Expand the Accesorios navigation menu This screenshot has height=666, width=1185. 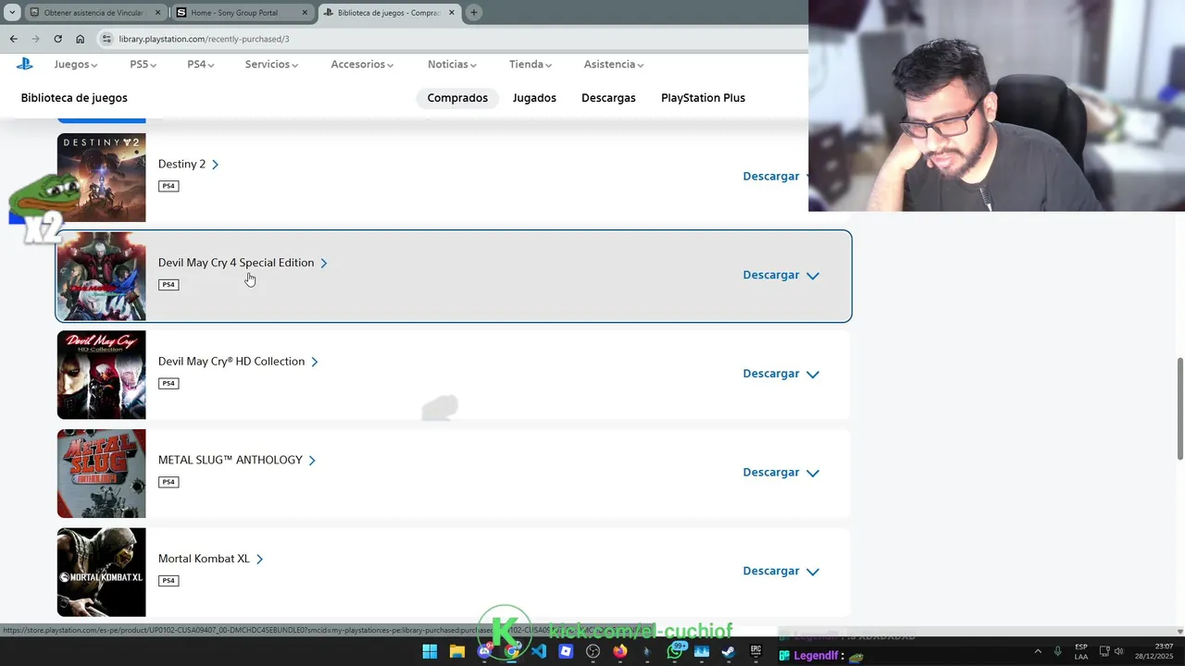click(x=362, y=65)
